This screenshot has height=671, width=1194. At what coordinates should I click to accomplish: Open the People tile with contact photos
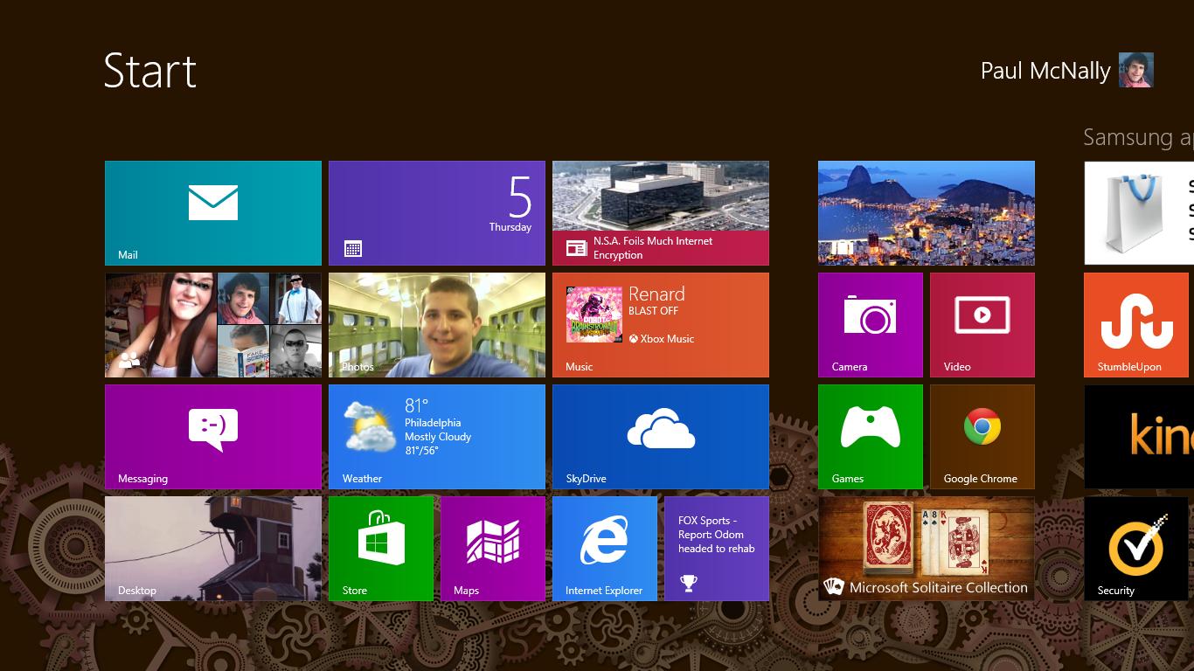pyautogui.click(x=213, y=325)
